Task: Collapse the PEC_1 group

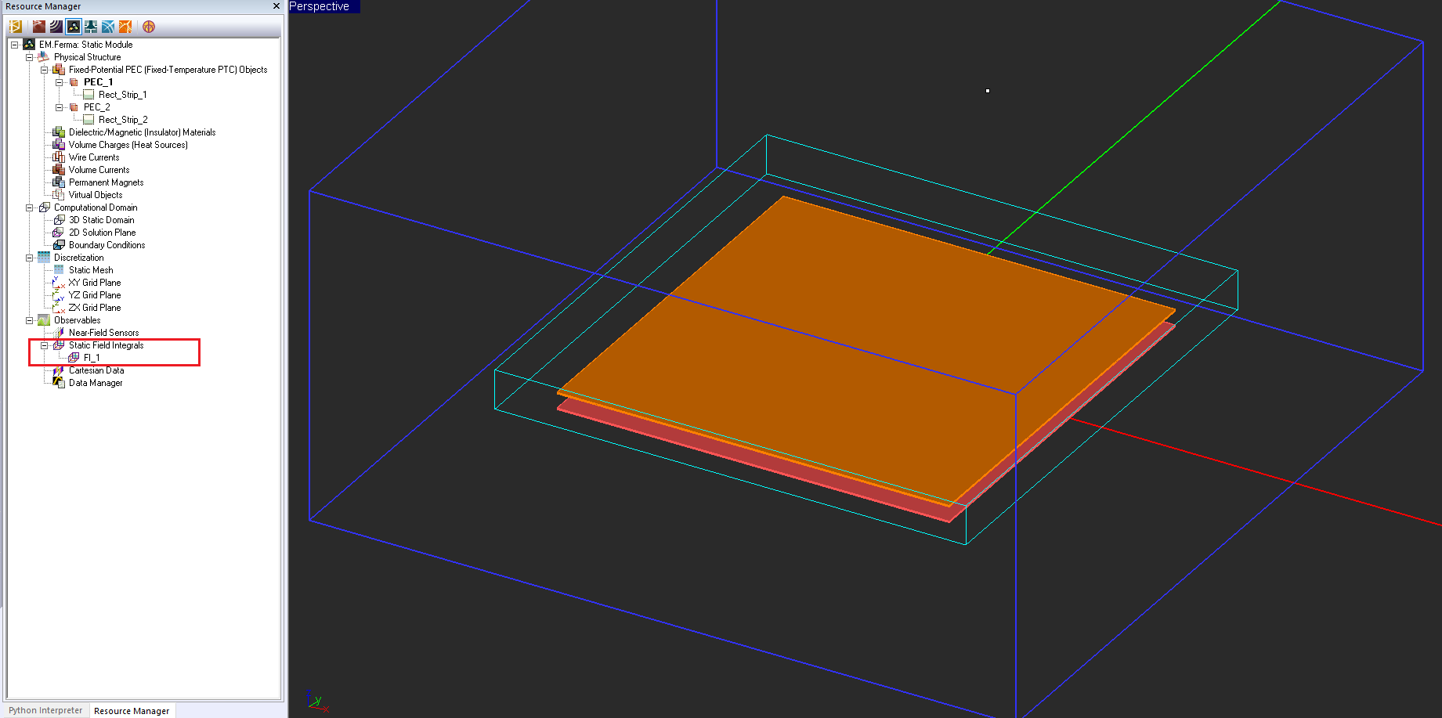Action: point(59,82)
